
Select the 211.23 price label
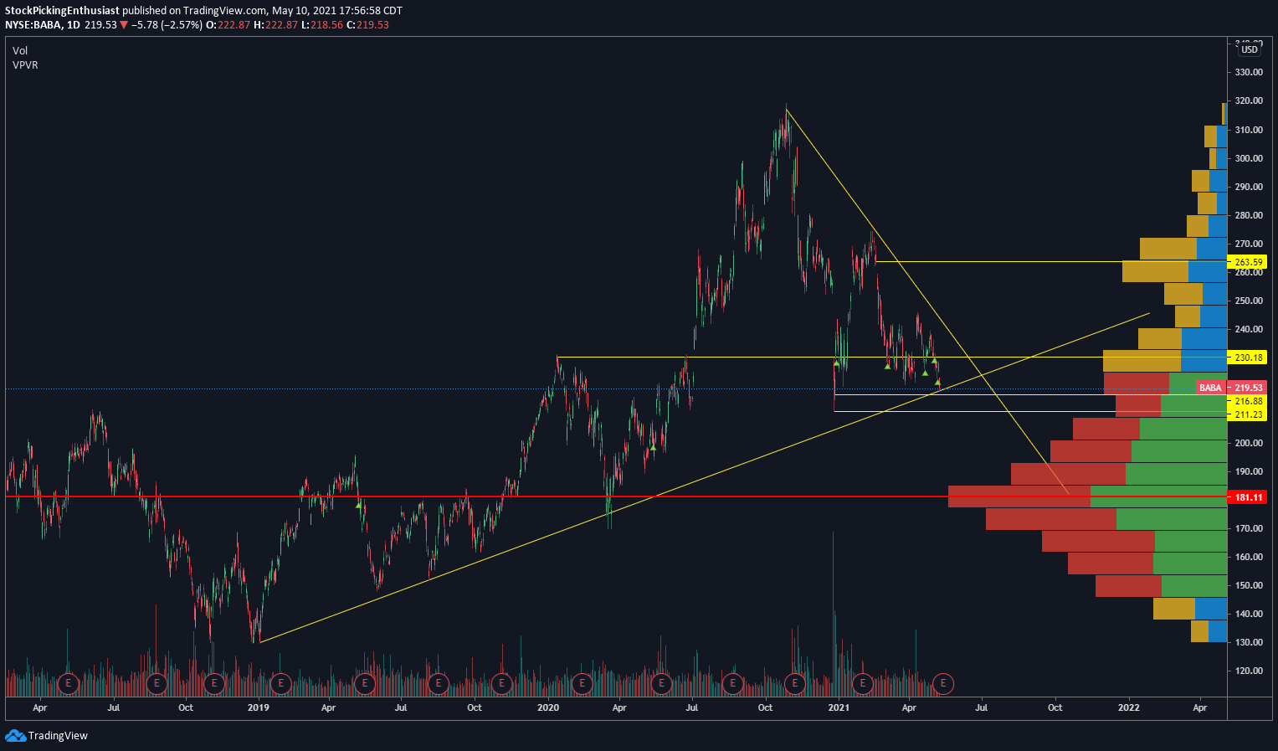click(1248, 414)
